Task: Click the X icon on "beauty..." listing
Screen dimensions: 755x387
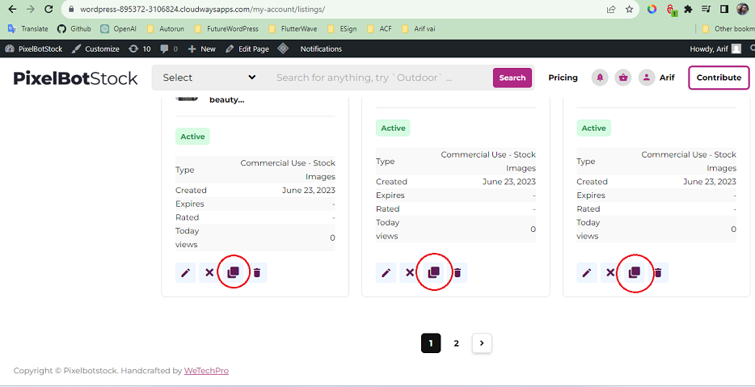Action: (x=209, y=272)
